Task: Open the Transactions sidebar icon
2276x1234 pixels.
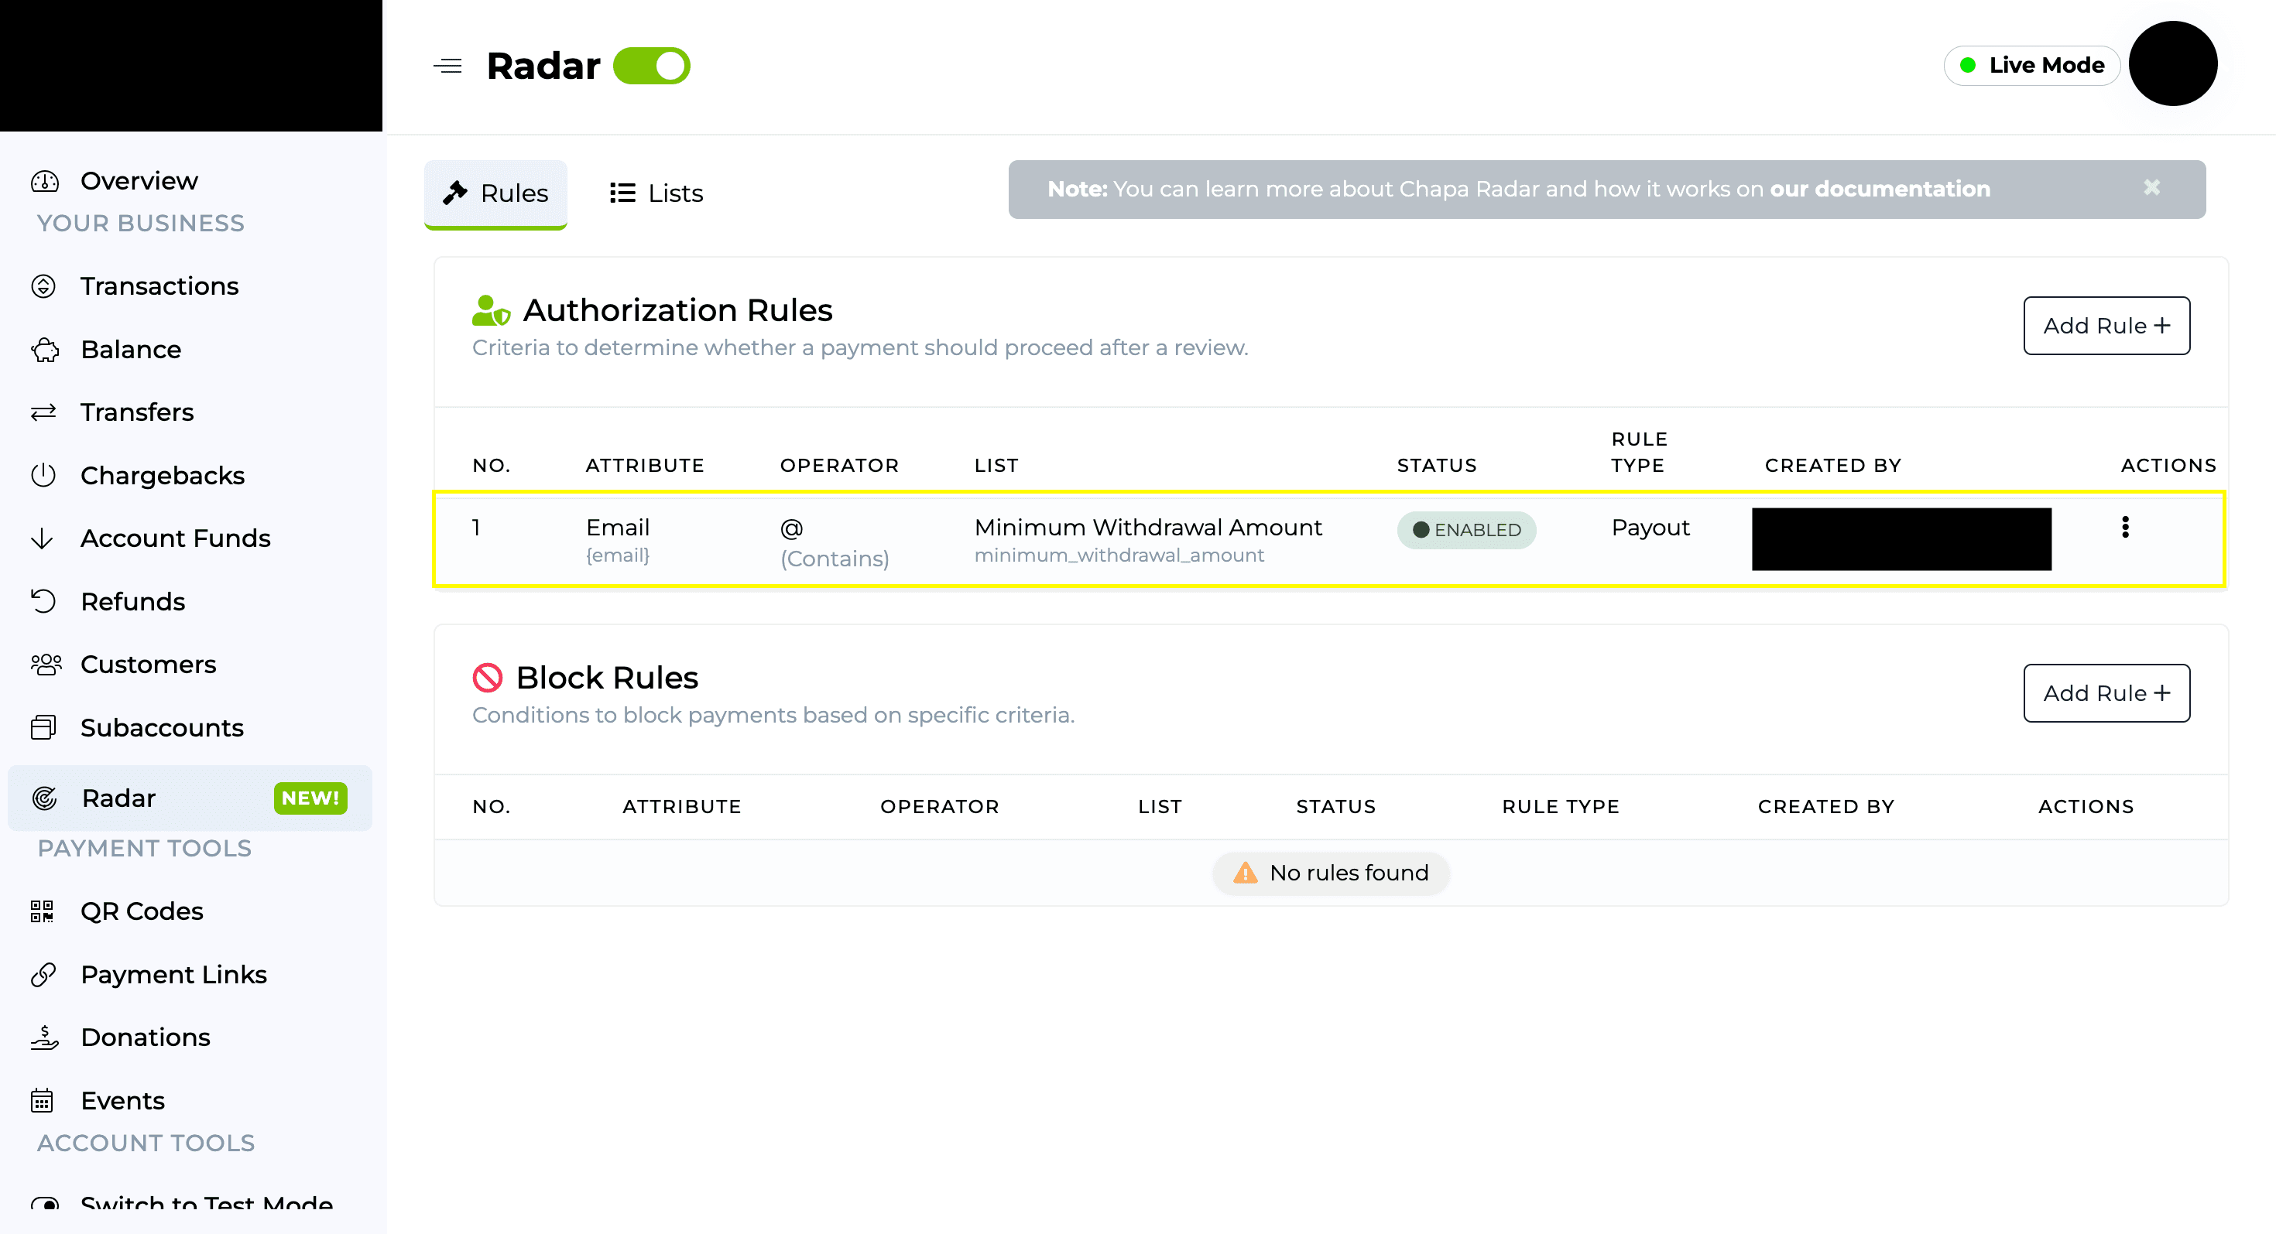Action: (x=43, y=286)
